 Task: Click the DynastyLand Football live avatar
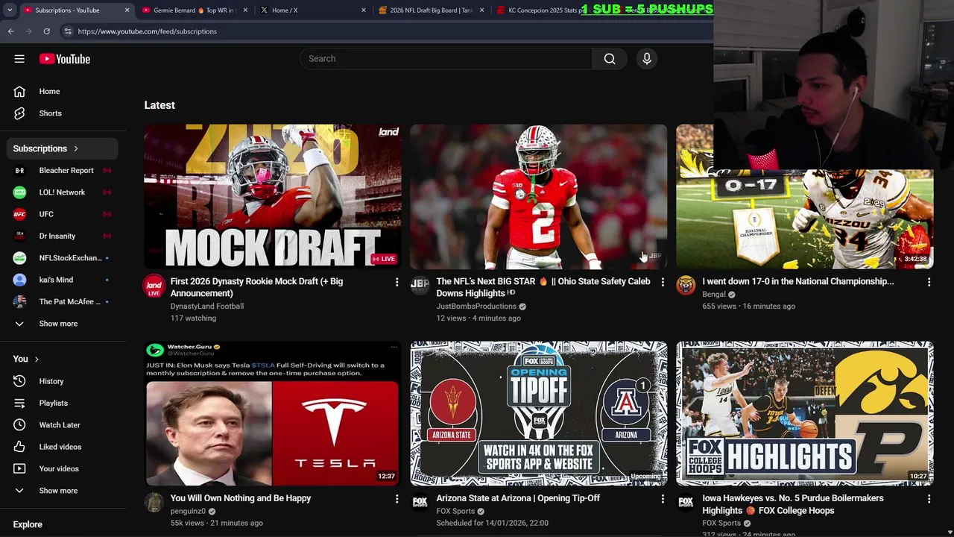(154, 286)
